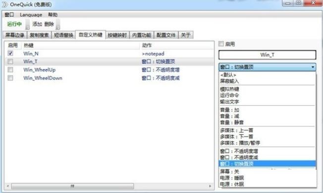Choose 屏蔽输入 from the action list

coord(267,81)
